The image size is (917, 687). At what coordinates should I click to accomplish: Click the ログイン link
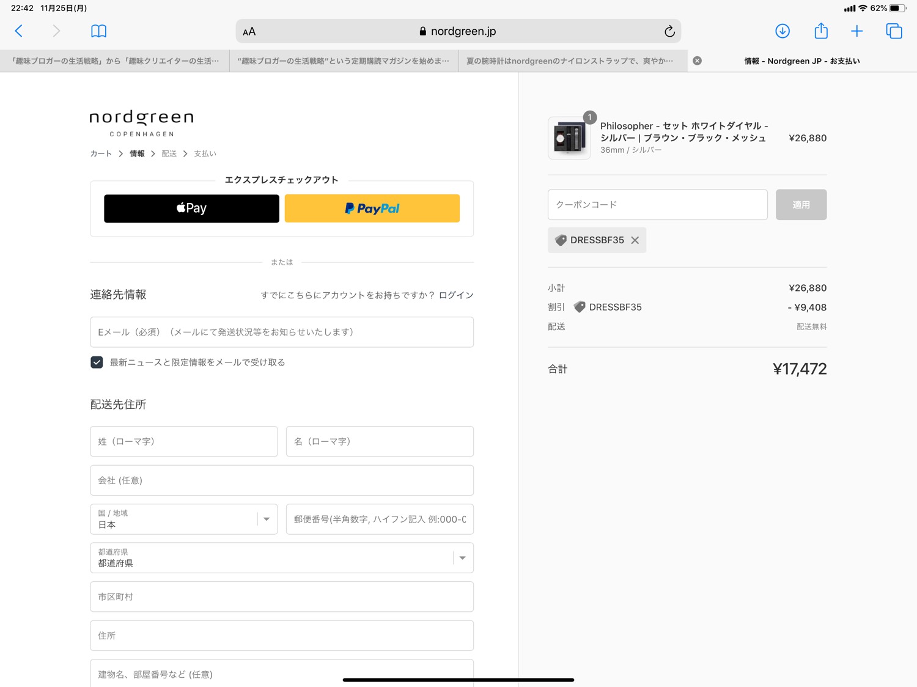pos(456,295)
